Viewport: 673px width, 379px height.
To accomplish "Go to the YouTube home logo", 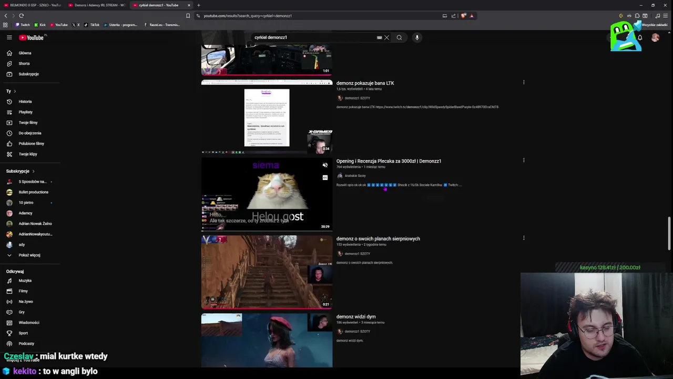I will (32, 37).
